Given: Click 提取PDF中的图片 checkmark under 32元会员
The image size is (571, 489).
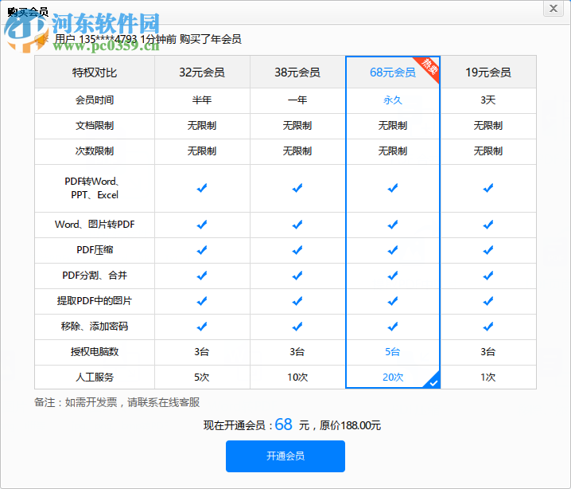Looking at the screenshot, I should click(x=202, y=301).
